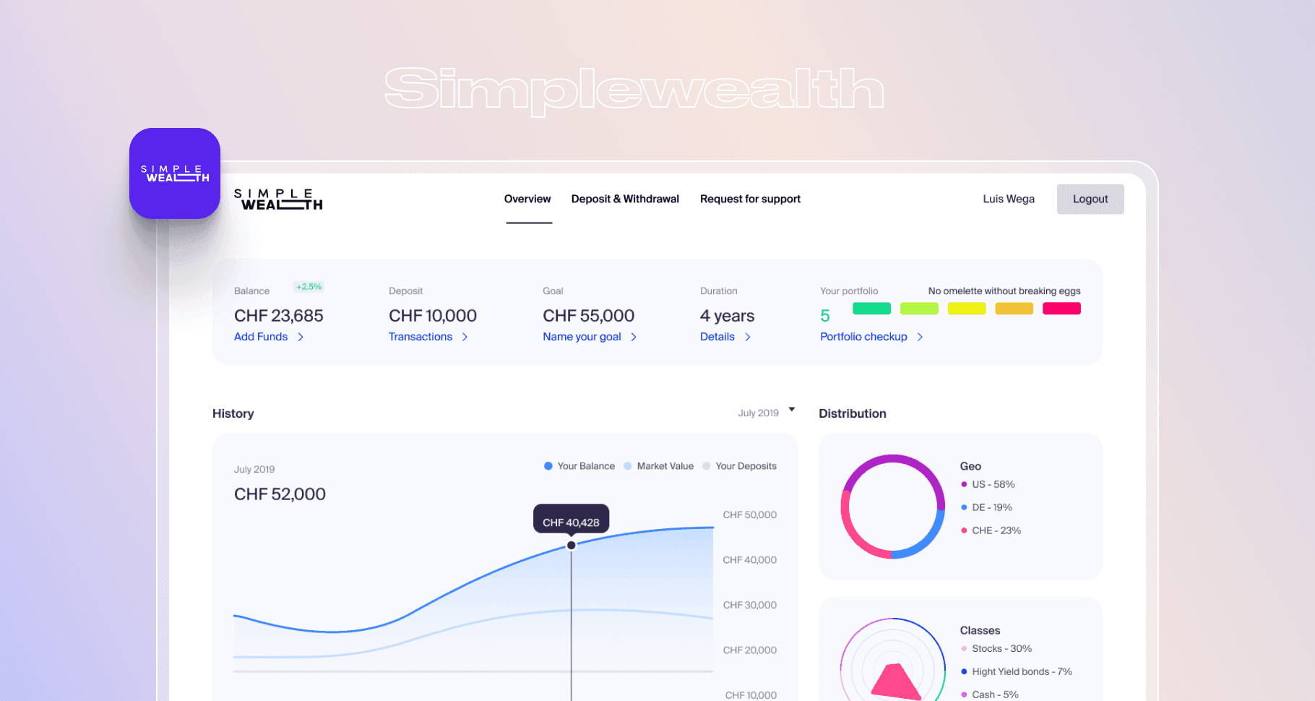
Task: Click the chevron beside Portfolio checkup
Action: (x=920, y=337)
